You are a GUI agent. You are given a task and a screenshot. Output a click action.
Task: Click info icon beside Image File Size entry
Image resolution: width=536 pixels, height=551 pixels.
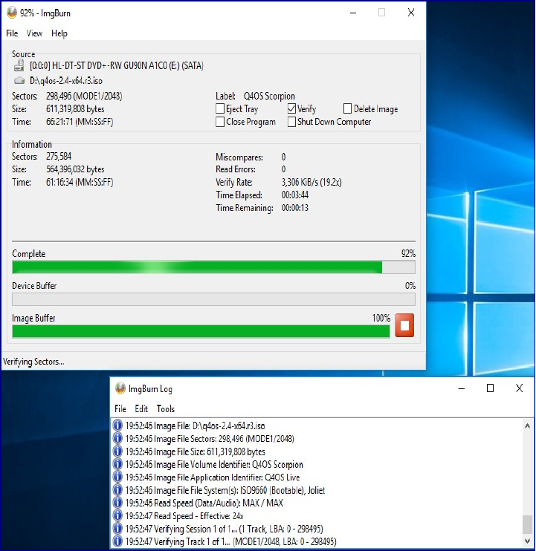click(117, 451)
